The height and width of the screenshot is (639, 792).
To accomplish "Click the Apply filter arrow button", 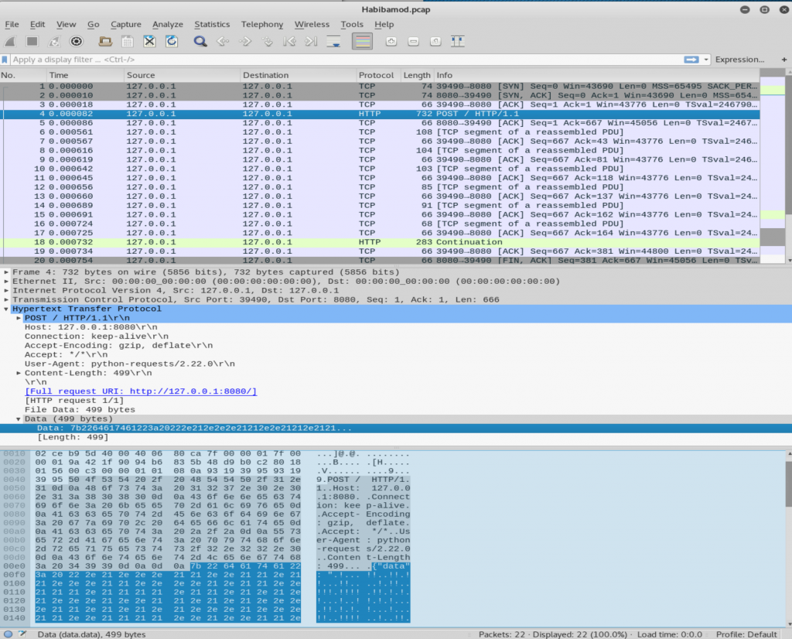I will click(691, 60).
